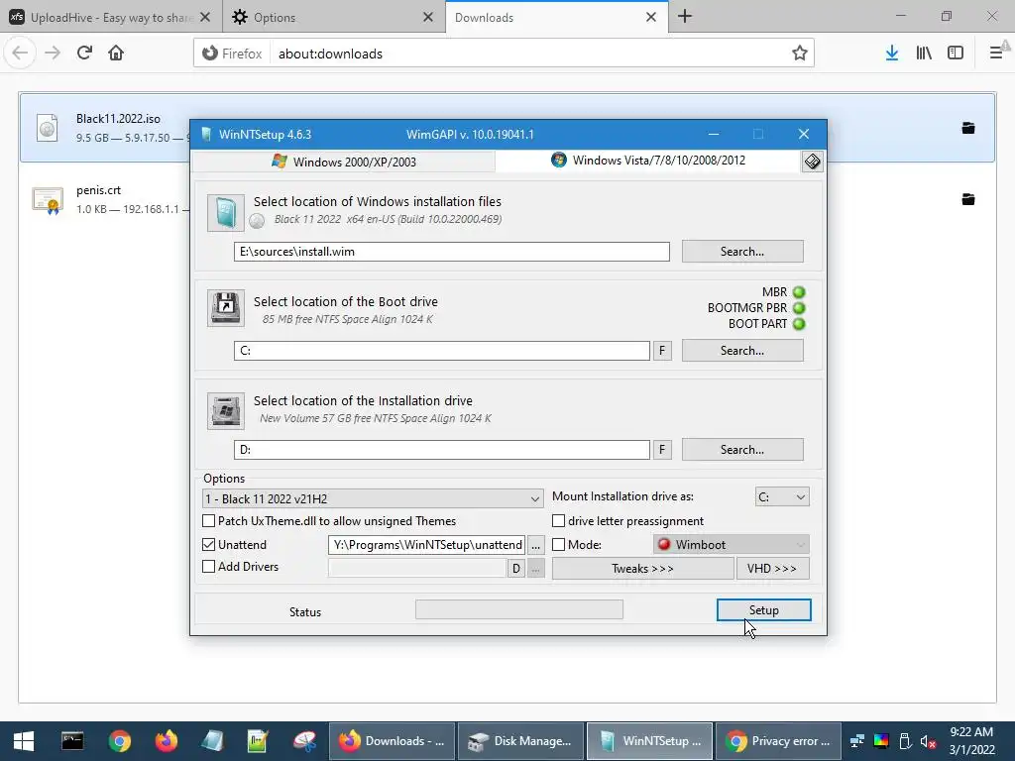Open Tweaks >>> options panel
Image resolution: width=1015 pixels, height=761 pixels.
point(642,568)
